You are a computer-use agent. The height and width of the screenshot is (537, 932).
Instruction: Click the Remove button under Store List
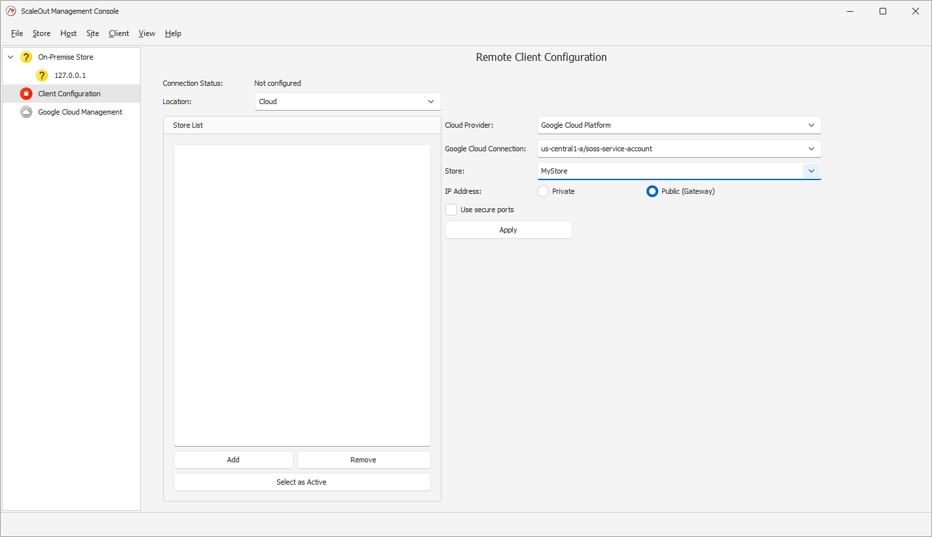(x=363, y=460)
